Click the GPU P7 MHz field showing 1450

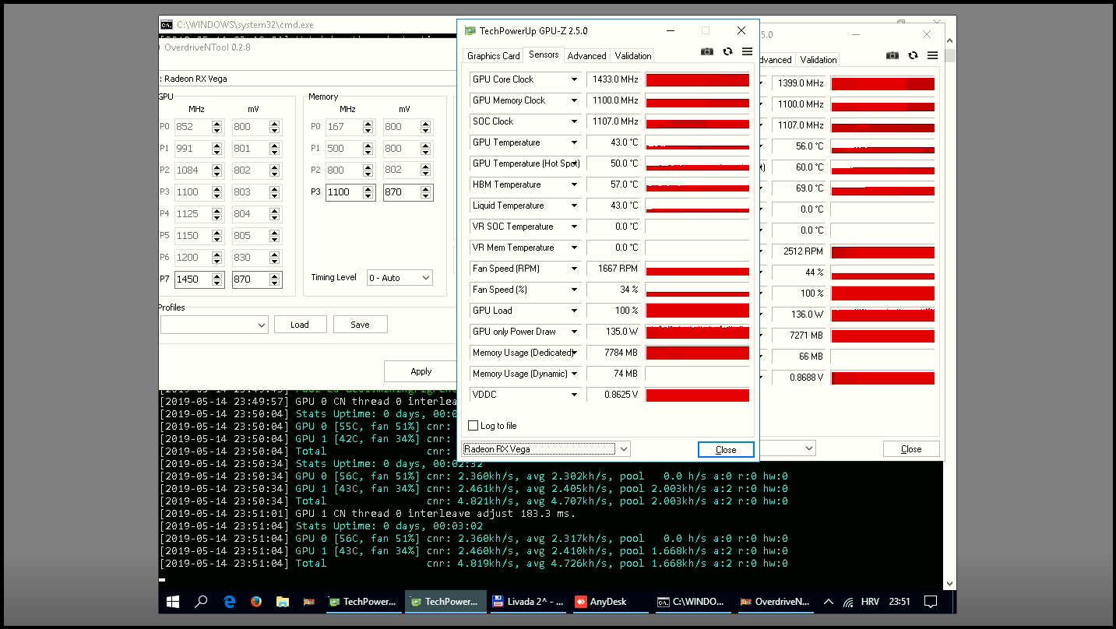pyautogui.click(x=192, y=279)
